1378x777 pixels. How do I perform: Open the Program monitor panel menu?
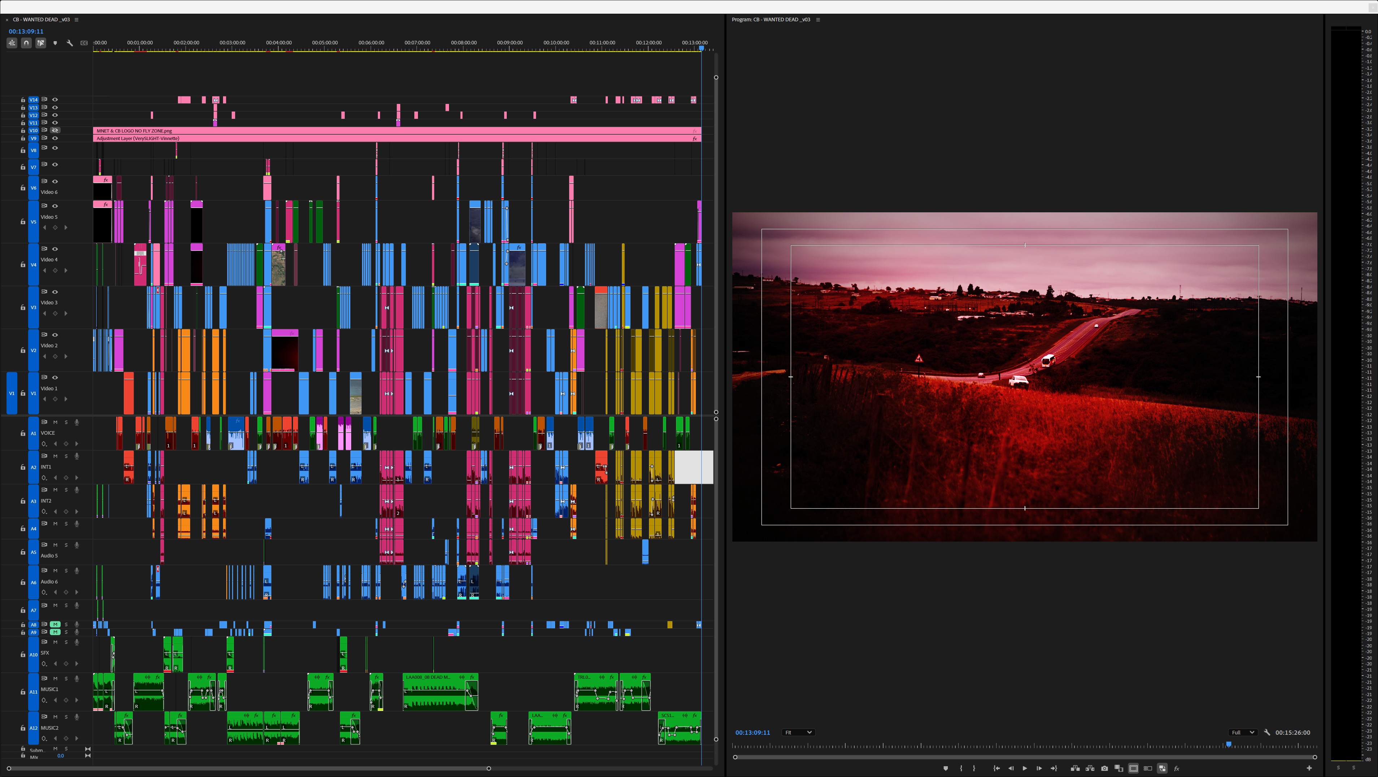(818, 20)
